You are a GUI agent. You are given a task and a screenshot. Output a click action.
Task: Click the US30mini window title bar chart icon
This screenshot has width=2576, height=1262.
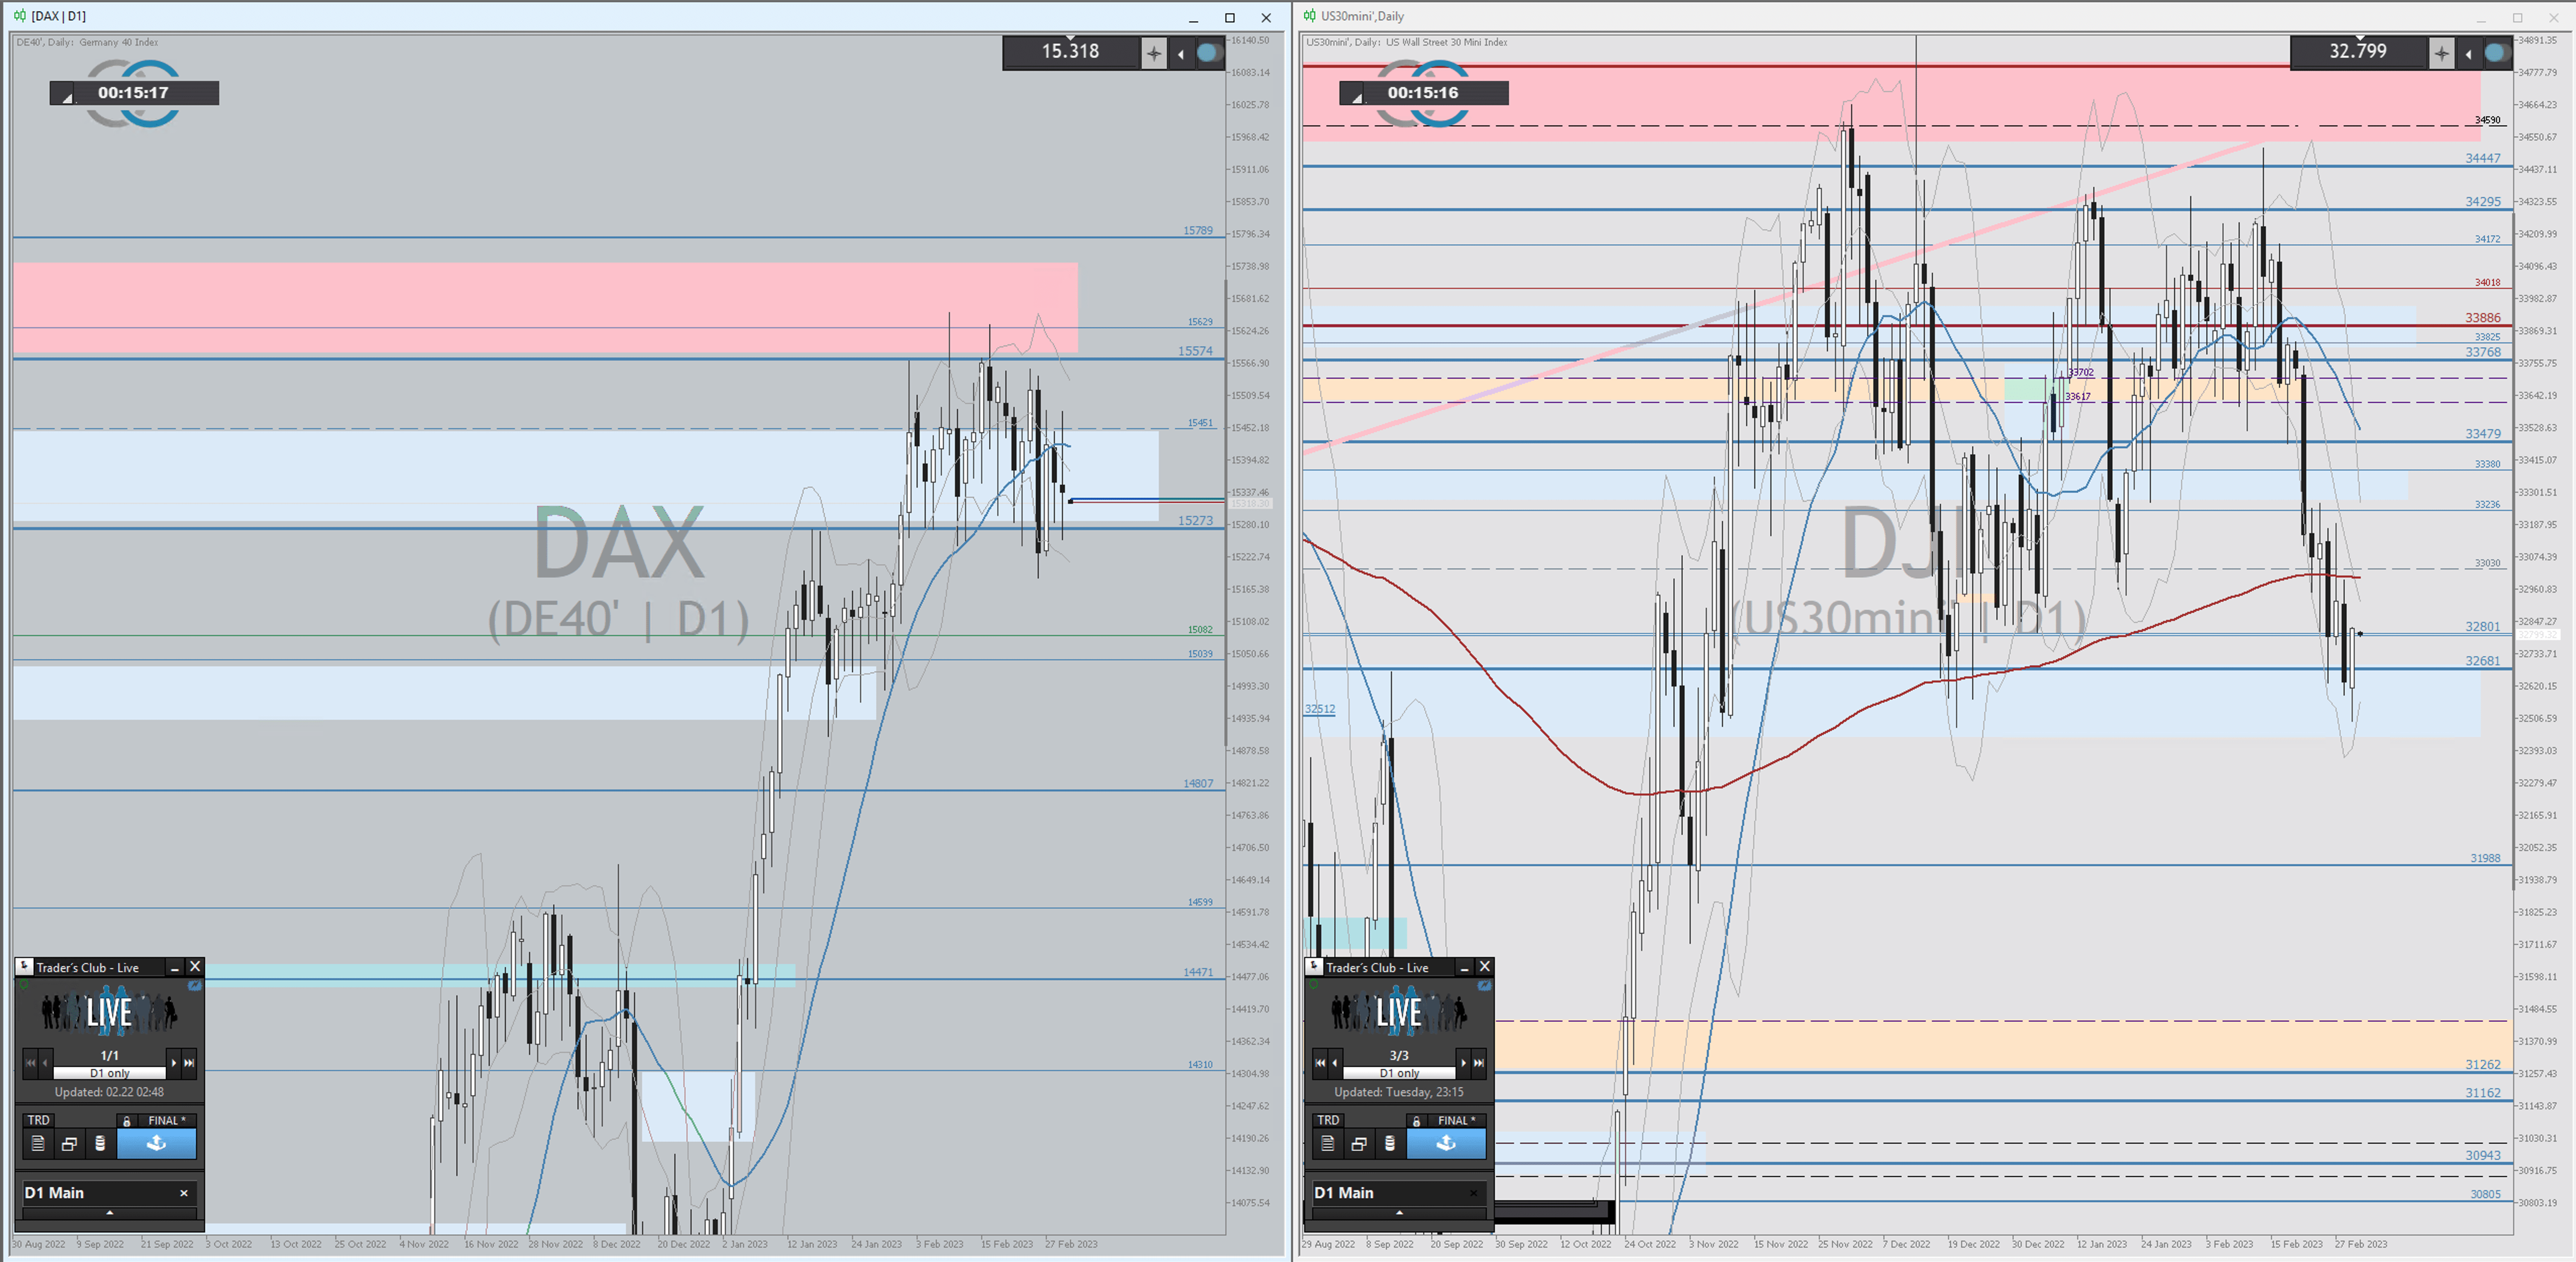(1310, 16)
